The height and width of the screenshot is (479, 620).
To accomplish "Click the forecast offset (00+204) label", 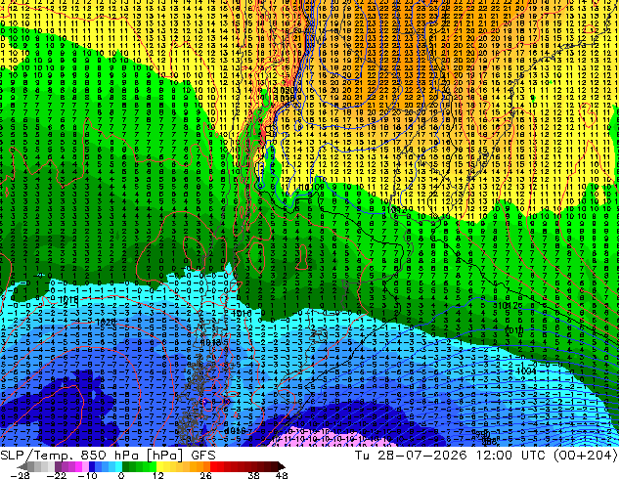I will [x=585, y=456].
